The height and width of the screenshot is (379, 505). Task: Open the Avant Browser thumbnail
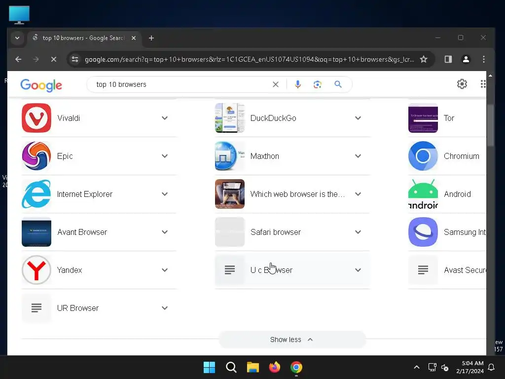click(x=36, y=232)
